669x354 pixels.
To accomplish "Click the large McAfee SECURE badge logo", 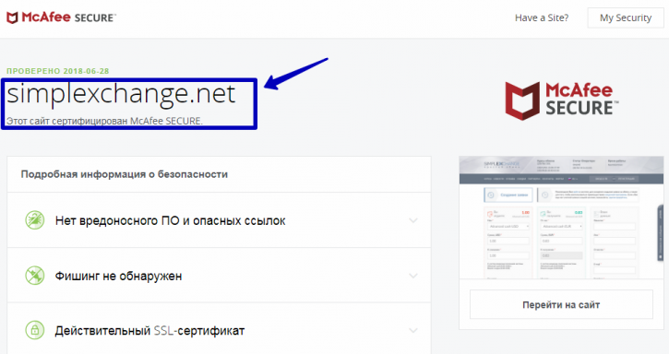I will [561, 100].
